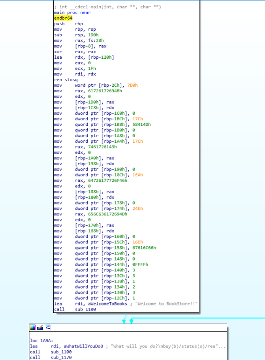Select the 'mov [rbp-170h], rax' line
265x360 pixels.
point(84,225)
